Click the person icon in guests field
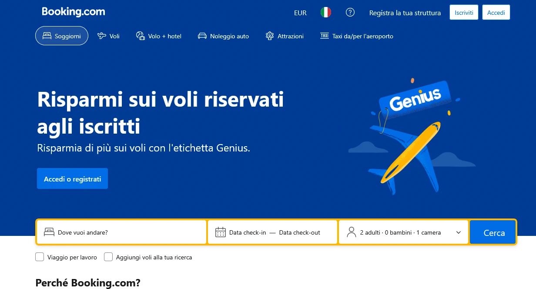The image size is (536, 289). tap(352, 232)
